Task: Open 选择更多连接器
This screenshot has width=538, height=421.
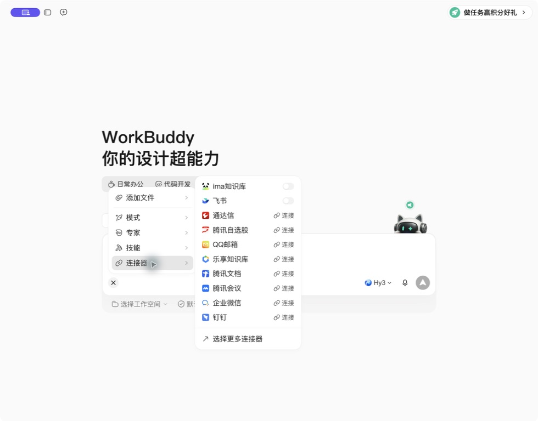Action: click(x=248, y=339)
